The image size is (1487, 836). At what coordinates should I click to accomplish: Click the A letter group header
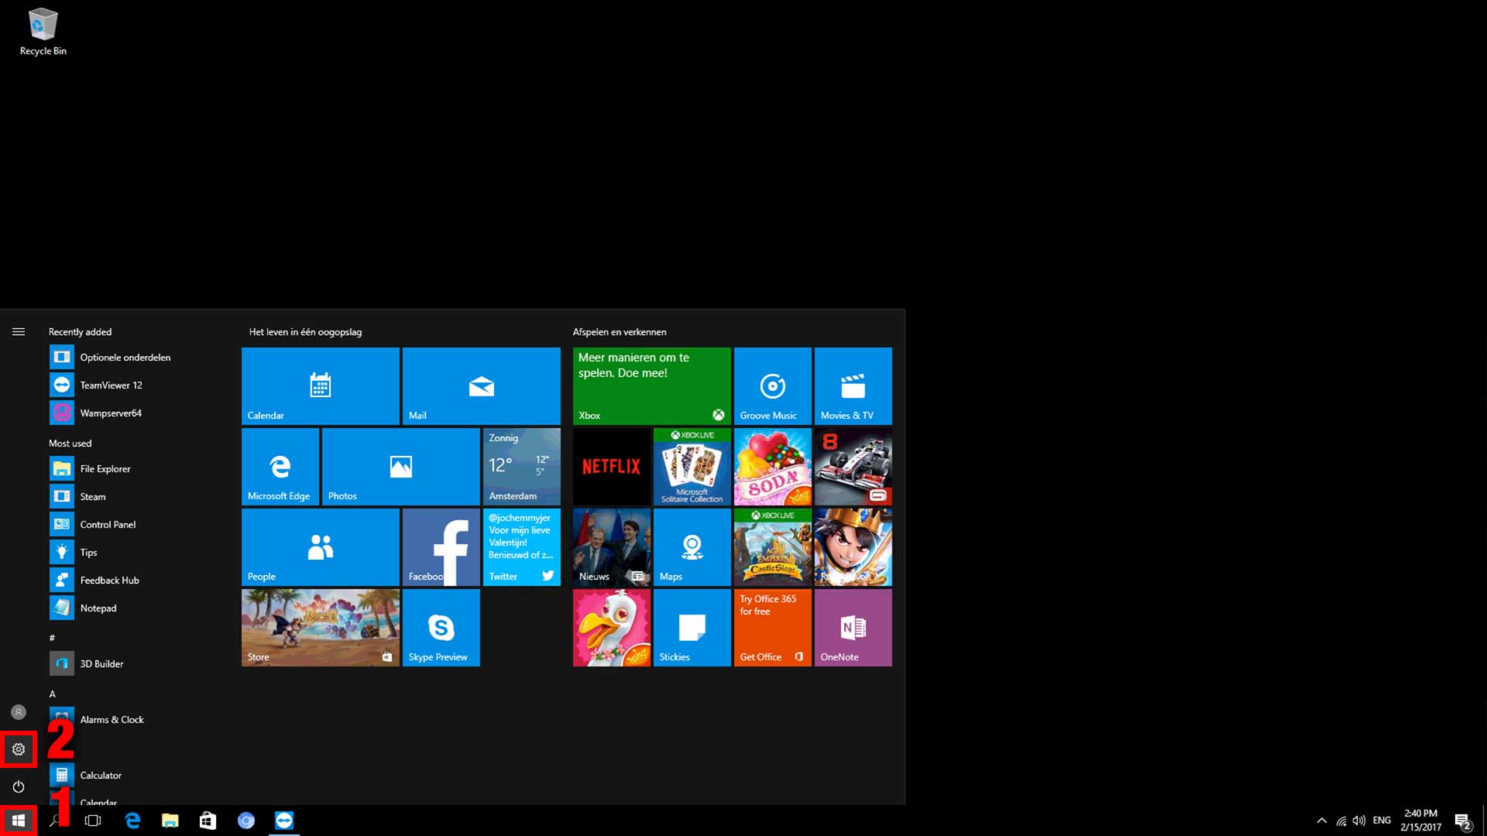click(53, 694)
